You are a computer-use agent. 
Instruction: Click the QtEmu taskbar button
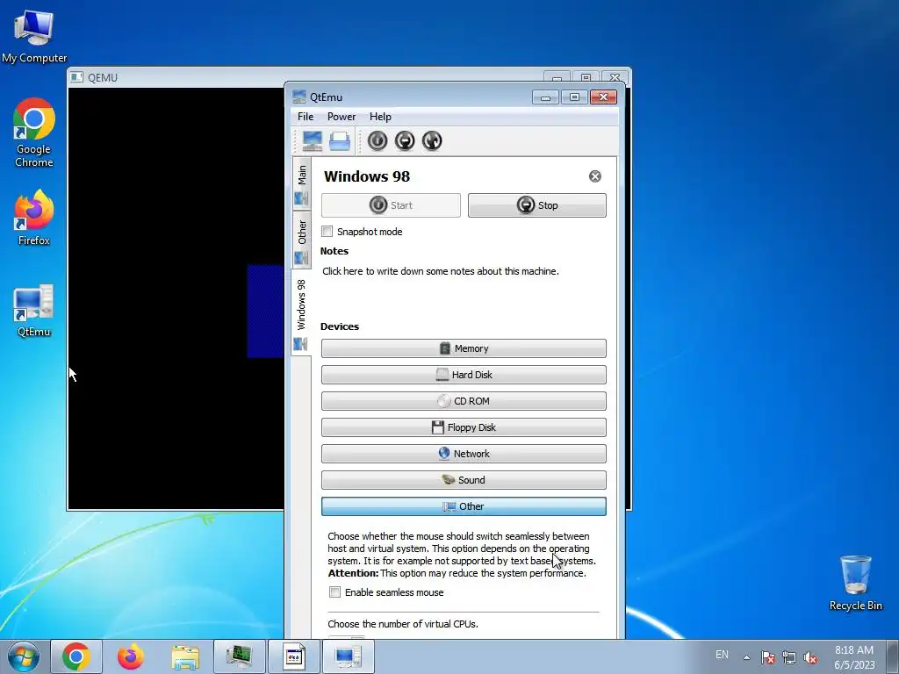[348, 656]
